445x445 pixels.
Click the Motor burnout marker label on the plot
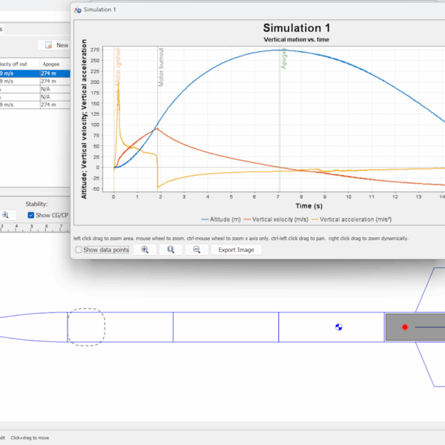coord(161,67)
